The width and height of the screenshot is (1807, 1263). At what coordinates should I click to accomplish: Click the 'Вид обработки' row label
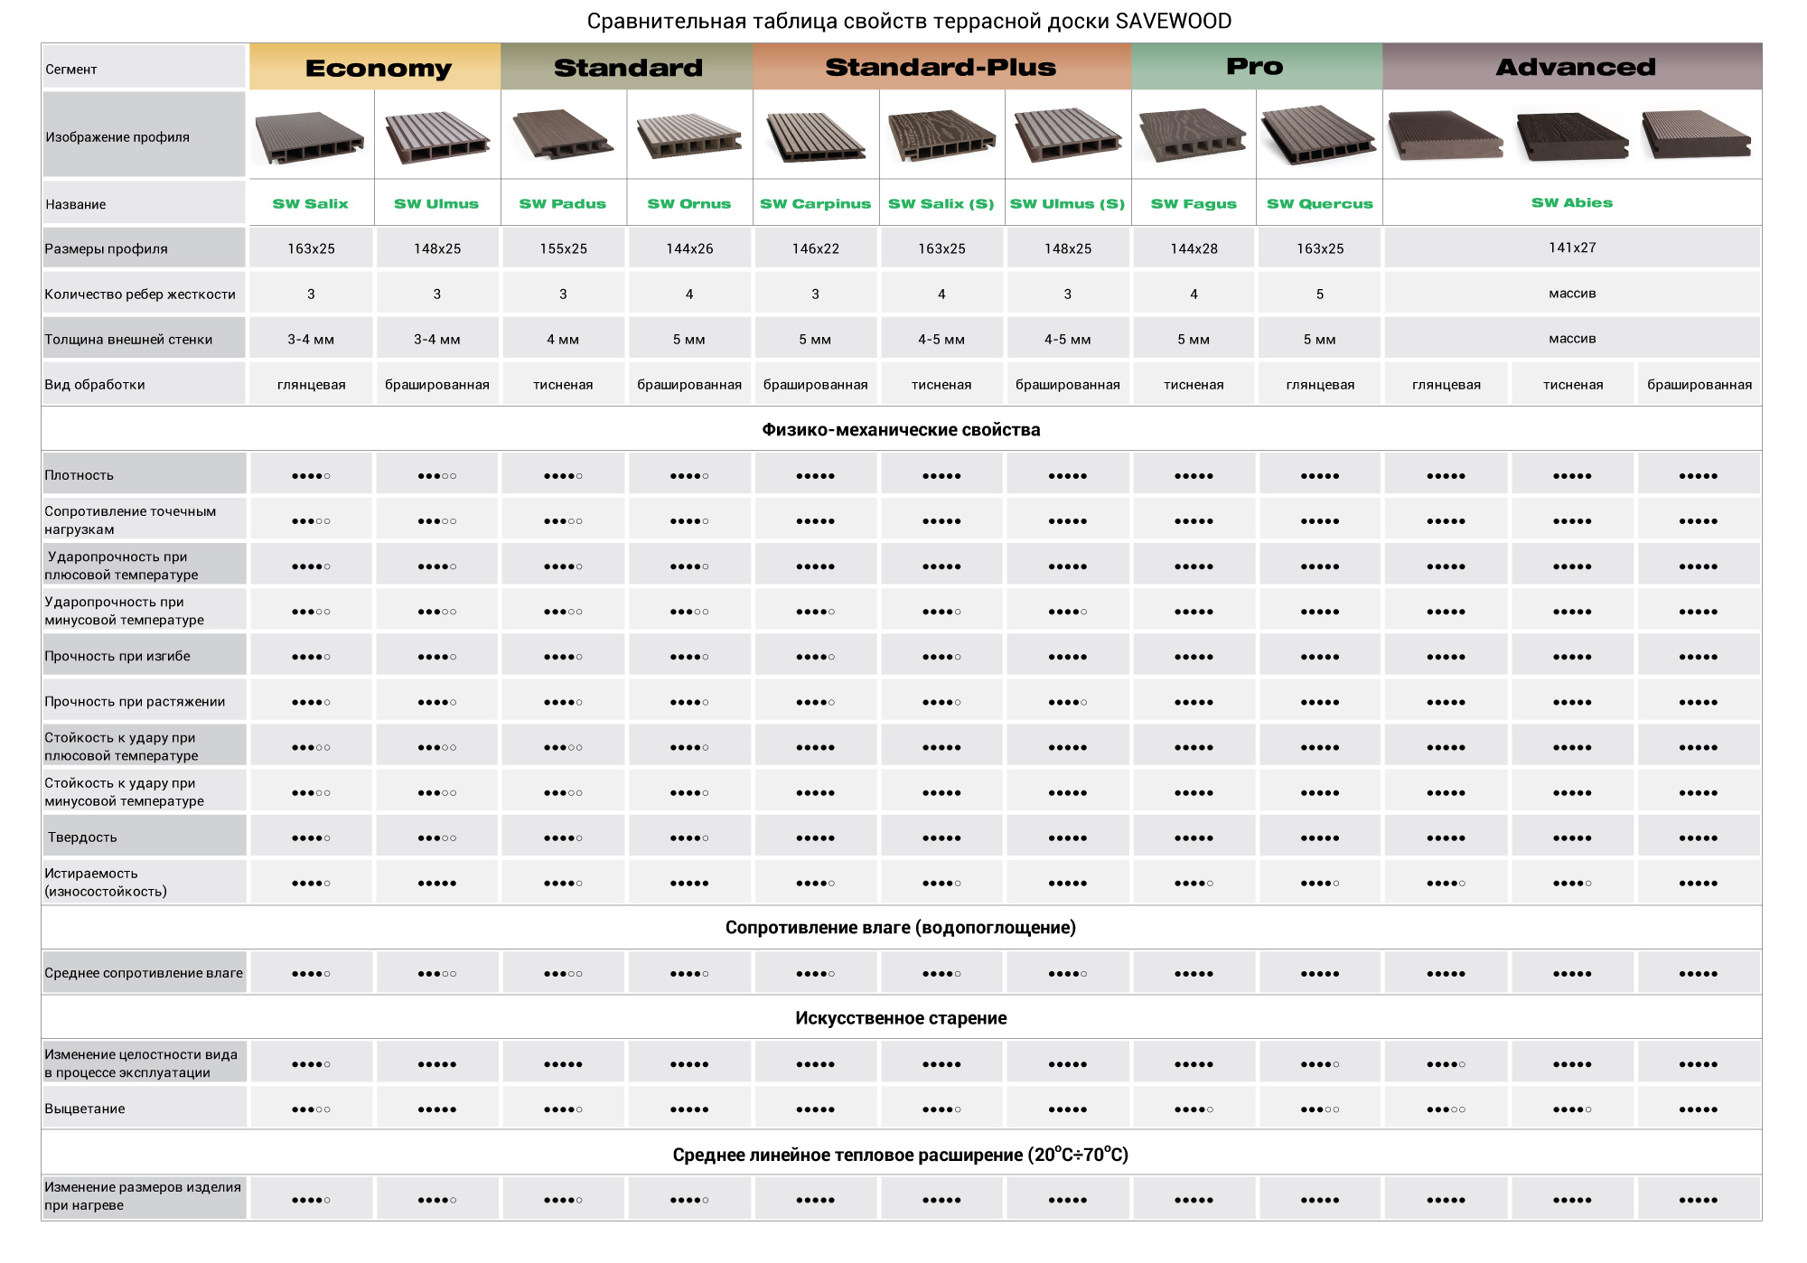95,385
